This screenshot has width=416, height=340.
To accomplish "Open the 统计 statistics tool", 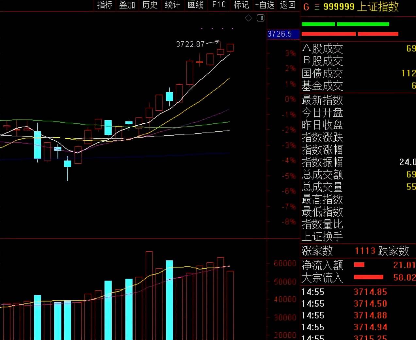I will [x=172, y=5].
